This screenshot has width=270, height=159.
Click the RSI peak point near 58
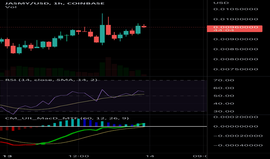(102, 90)
